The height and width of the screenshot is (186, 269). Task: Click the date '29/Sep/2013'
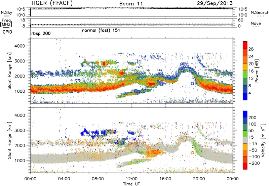point(215,3)
